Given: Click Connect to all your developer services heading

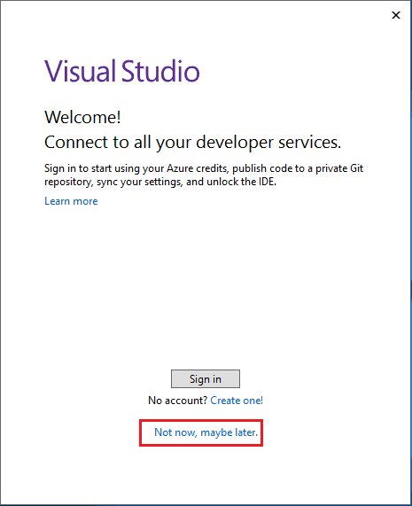Looking at the screenshot, I should pyautogui.click(x=192, y=143).
